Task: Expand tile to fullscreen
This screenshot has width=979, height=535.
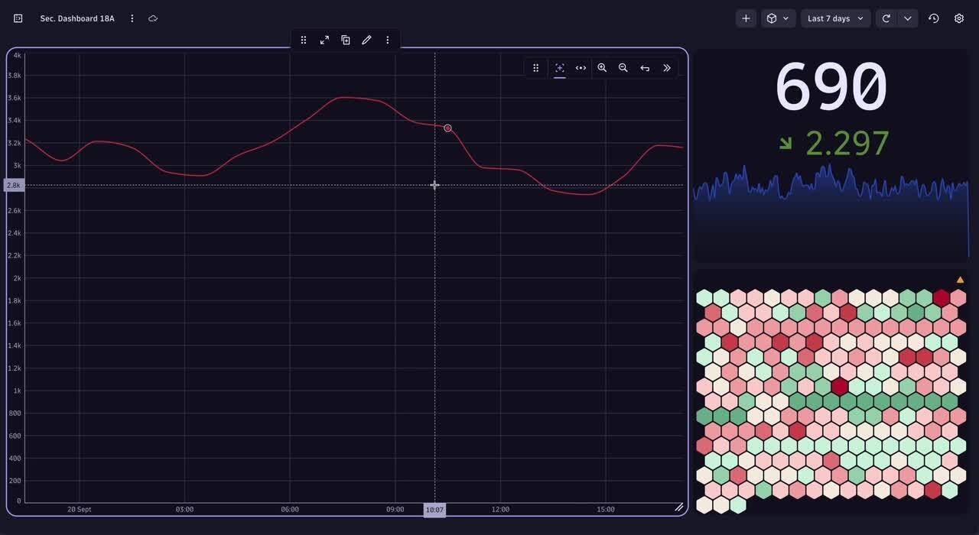Action: tap(324, 40)
